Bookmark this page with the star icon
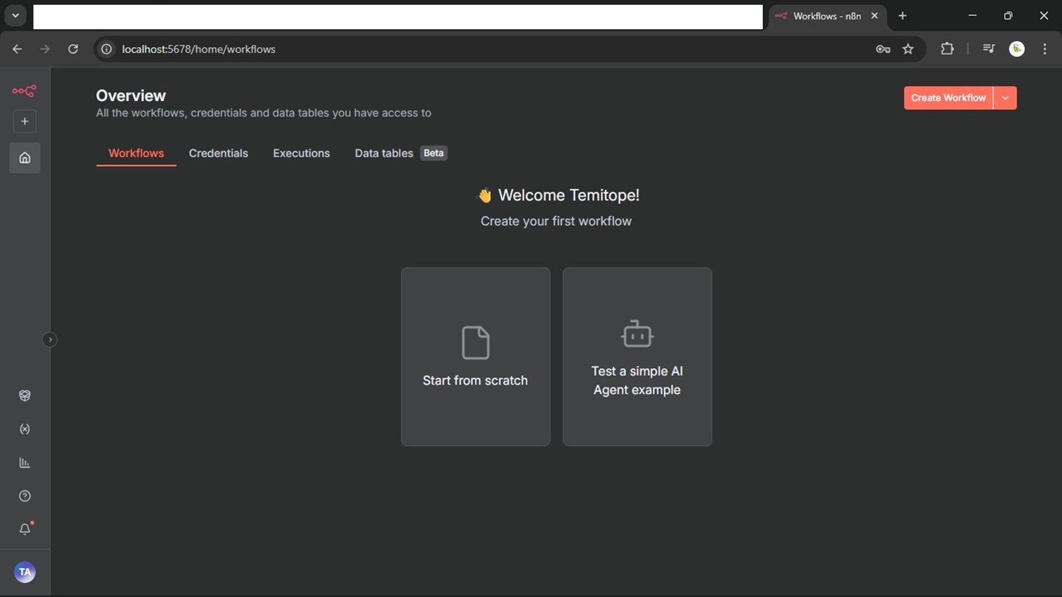The width and height of the screenshot is (1062, 597). [x=908, y=49]
